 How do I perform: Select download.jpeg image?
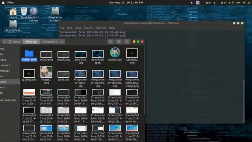tap(98, 54)
